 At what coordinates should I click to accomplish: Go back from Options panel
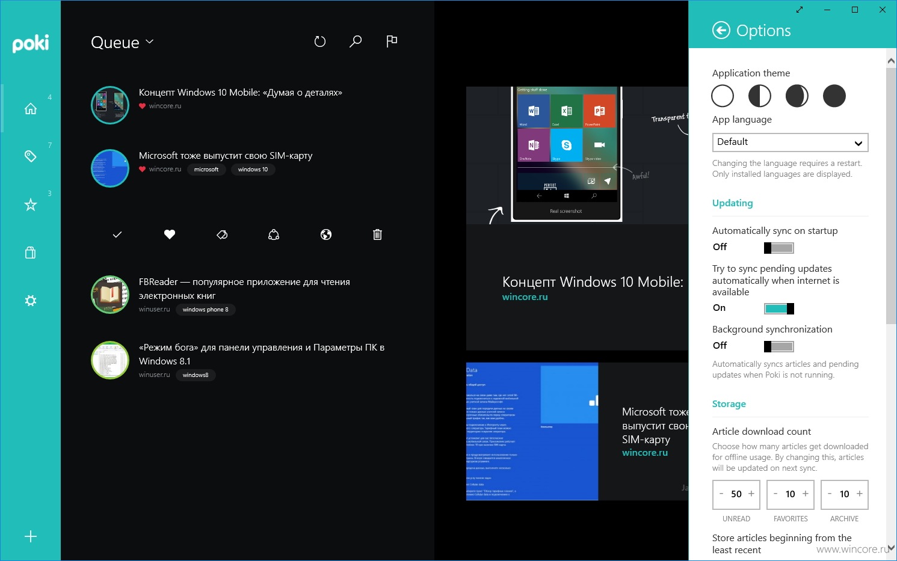(721, 30)
